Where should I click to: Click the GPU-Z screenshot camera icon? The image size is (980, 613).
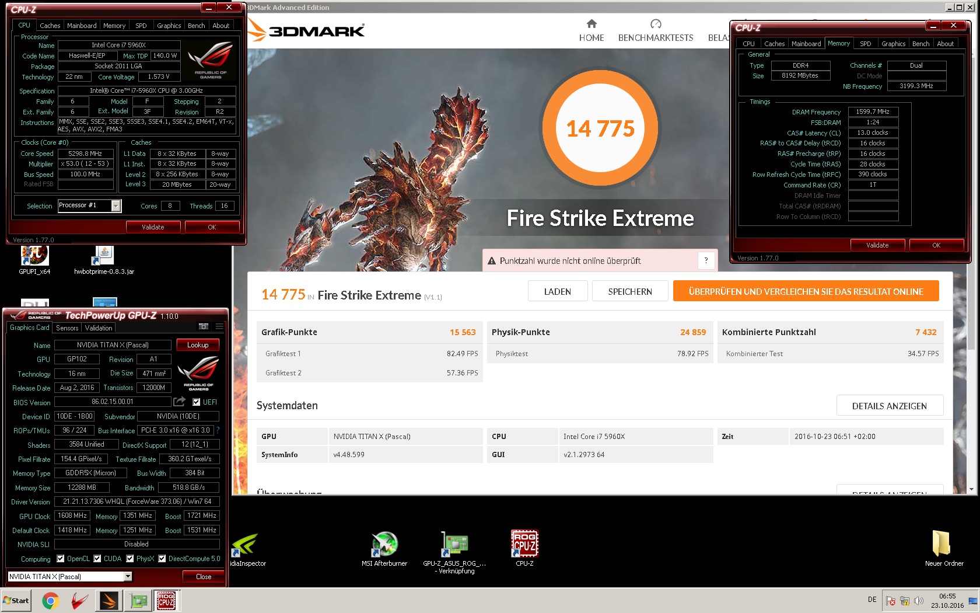click(203, 327)
